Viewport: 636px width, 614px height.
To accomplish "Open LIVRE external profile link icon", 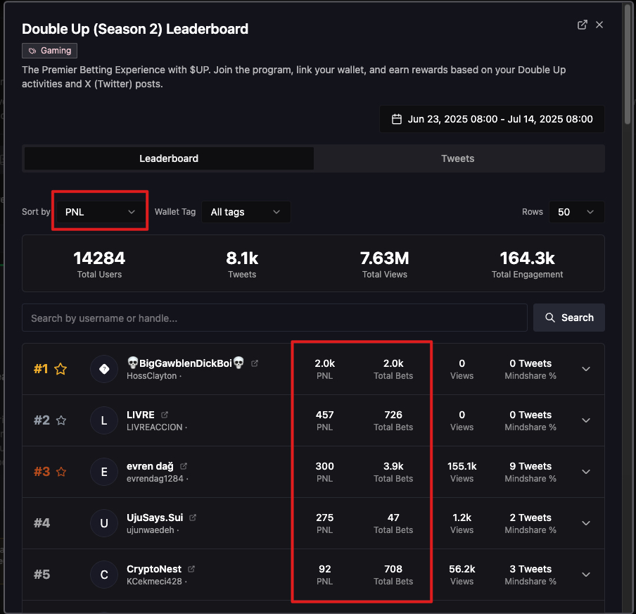I will coord(164,415).
